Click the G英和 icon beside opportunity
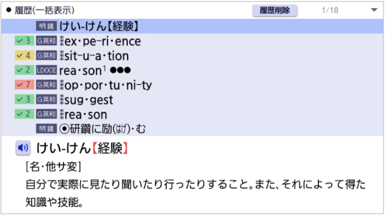The height and width of the screenshot is (215, 385). 46,85
